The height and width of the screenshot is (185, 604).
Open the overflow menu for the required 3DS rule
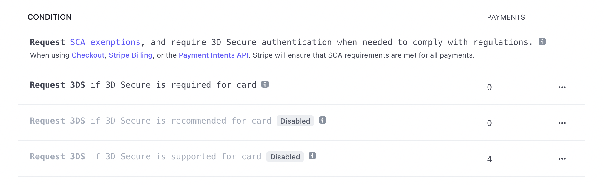point(562,87)
